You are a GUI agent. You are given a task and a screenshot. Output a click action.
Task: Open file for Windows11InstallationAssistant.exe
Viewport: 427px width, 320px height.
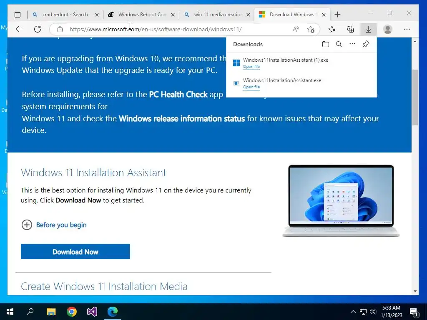pos(251,87)
